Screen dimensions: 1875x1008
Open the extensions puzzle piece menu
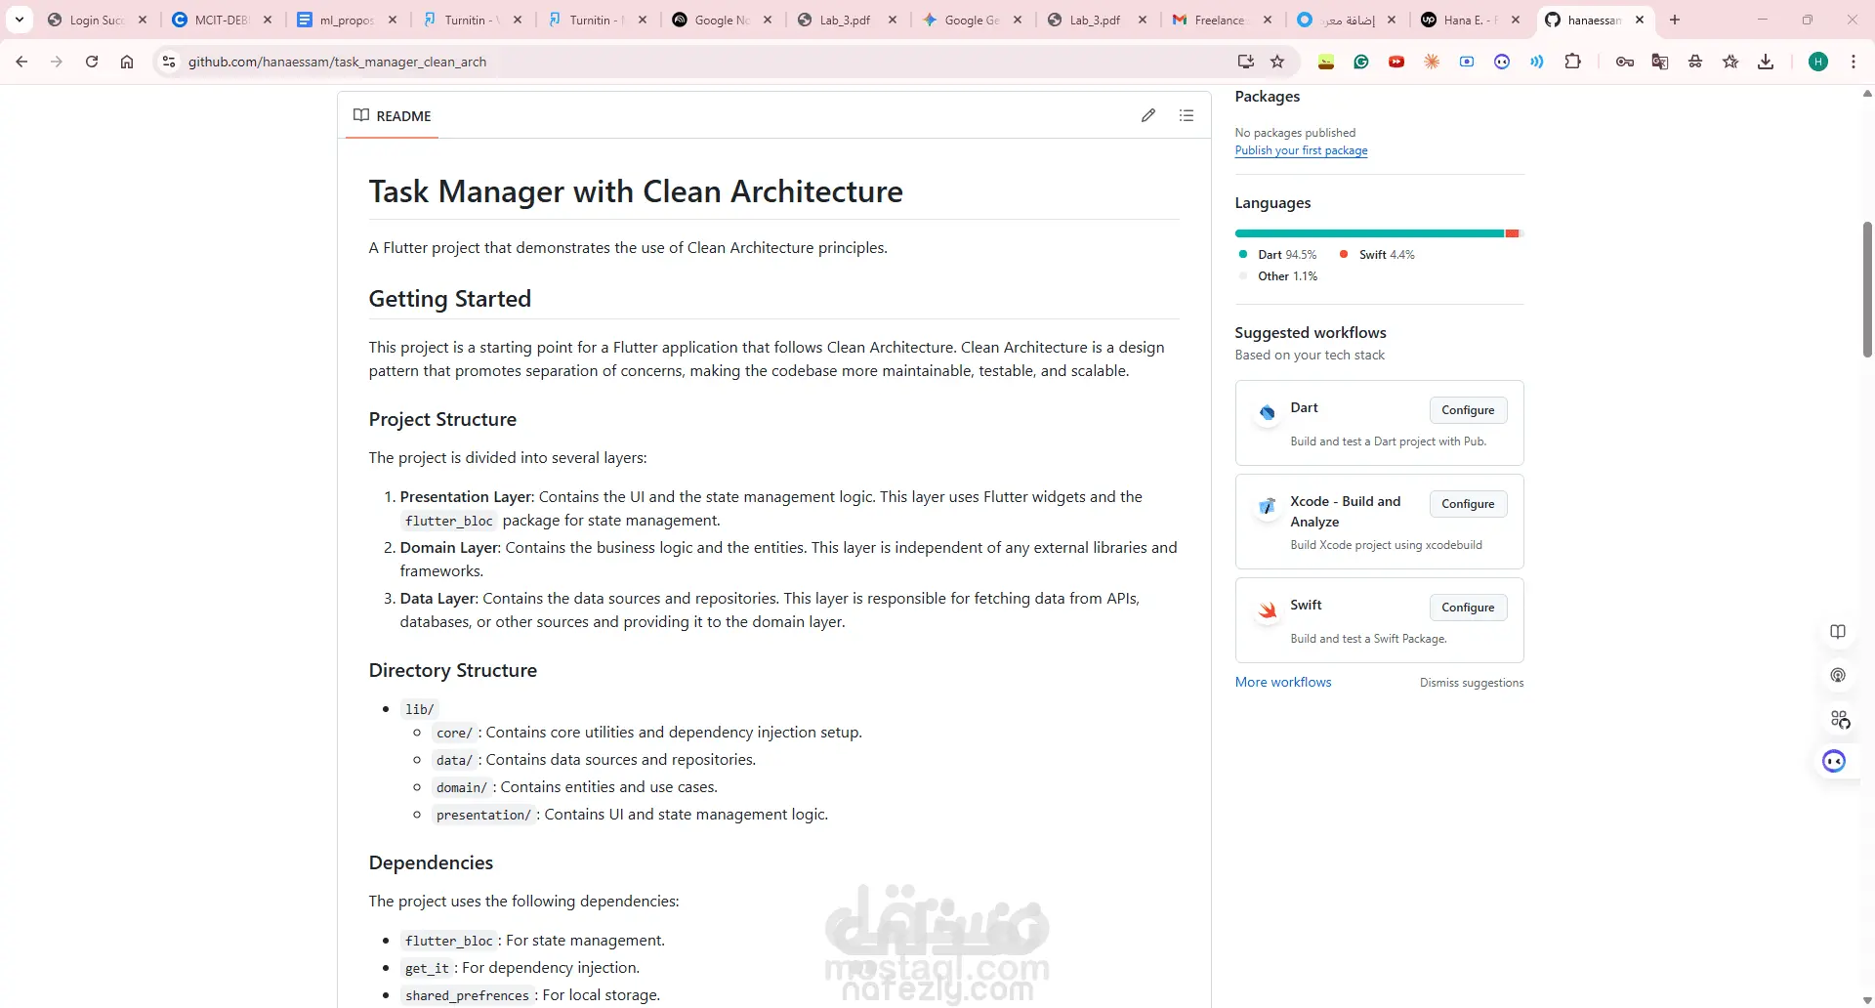click(x=1572, y=62)
